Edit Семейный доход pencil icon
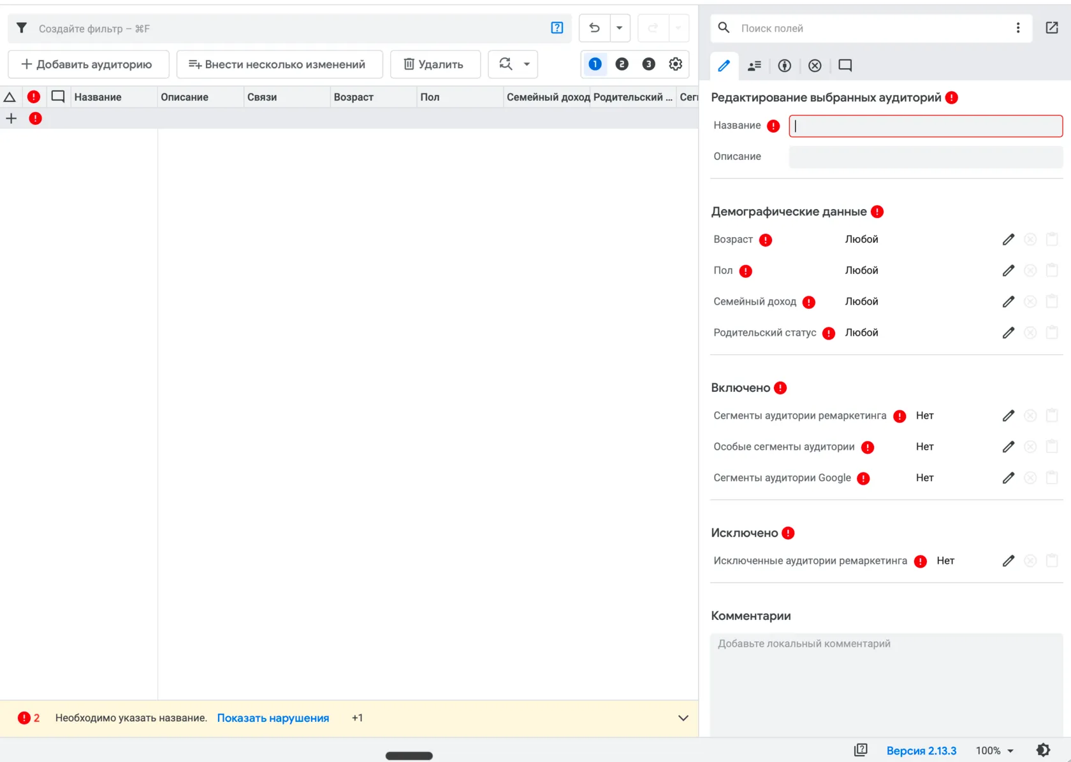This screenshot has height=762, width=1071. [1009, 302]
